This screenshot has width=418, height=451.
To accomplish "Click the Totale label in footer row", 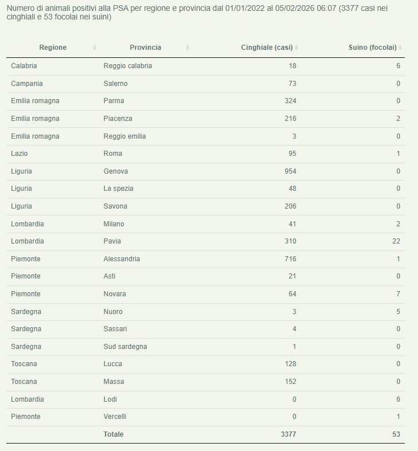I will tap(113, 434).
